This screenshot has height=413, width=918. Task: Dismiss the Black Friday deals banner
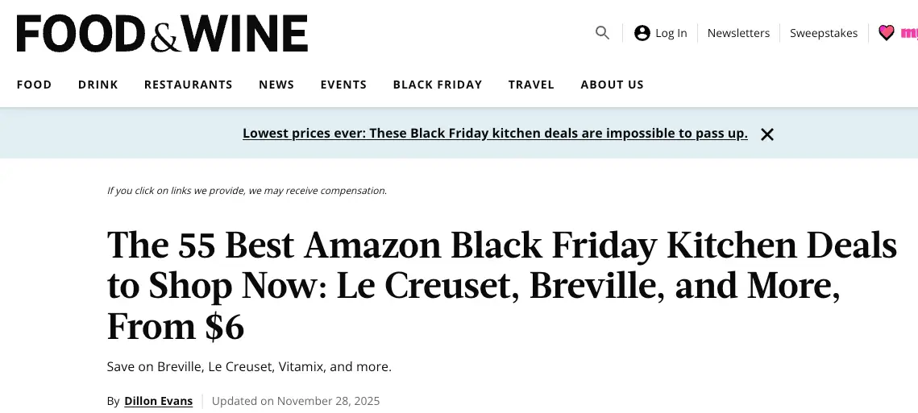(767, 134)
